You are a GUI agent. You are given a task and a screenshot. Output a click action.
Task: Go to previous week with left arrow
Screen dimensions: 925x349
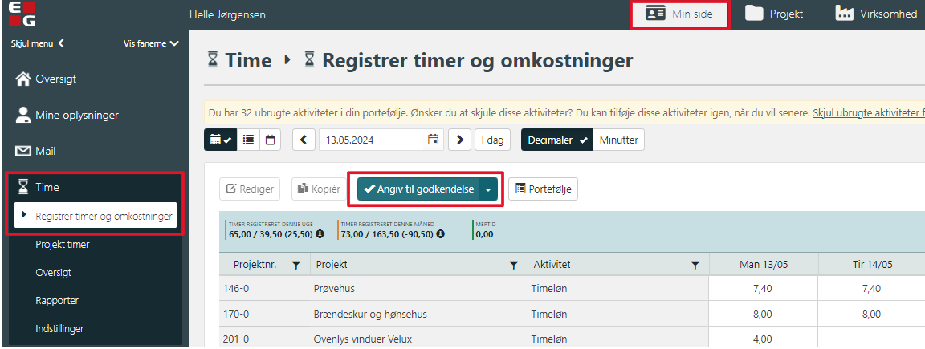click(x=304, y=140)
